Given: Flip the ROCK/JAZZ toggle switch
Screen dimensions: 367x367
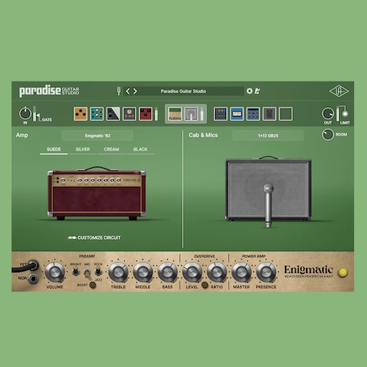Looking at the screenshot, I should coord(98,272).
